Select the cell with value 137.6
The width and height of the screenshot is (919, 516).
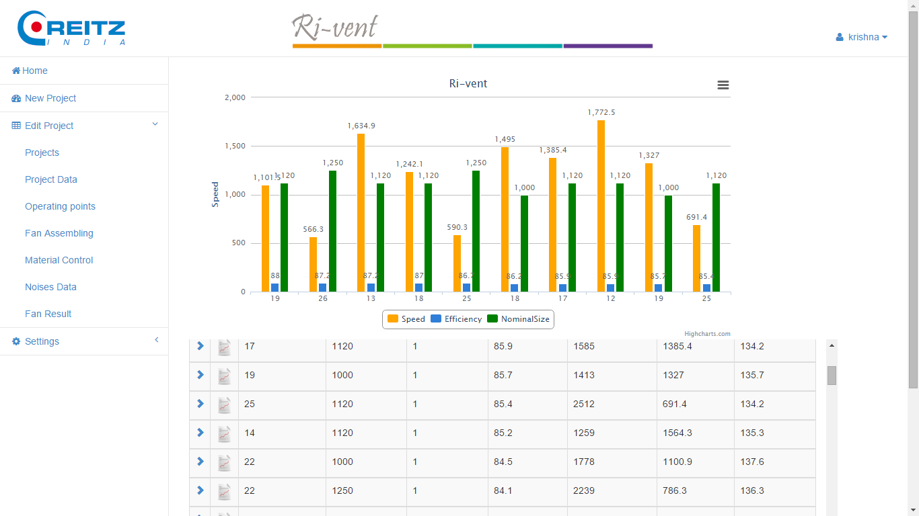[775, 463]
